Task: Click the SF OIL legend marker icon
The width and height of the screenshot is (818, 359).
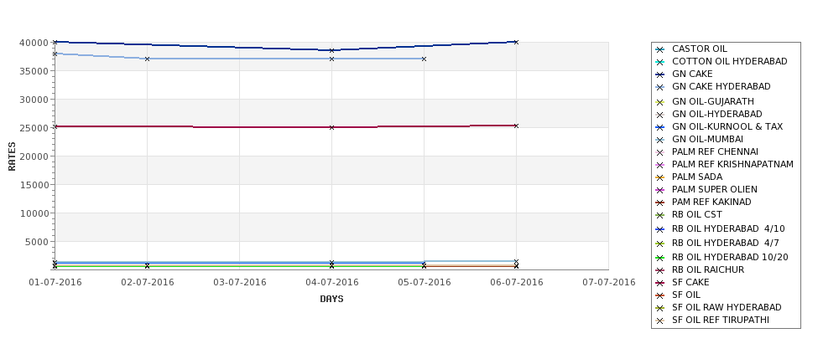Action: click(x=660, y=295)
